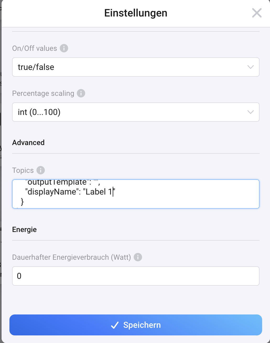Click the chevron arrow of true/false select
Viewport: 270px width, 343px height.
(250, 67)
